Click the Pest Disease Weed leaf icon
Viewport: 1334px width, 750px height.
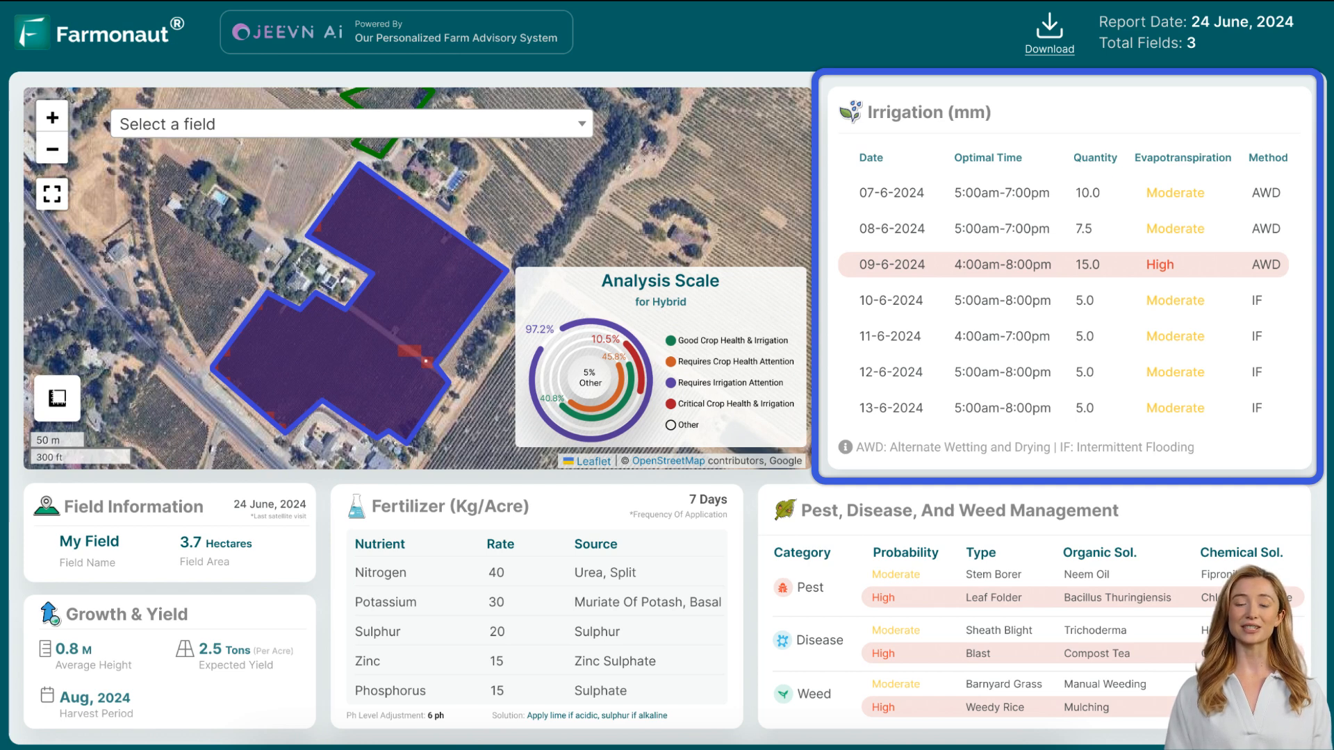click(783, 511)
